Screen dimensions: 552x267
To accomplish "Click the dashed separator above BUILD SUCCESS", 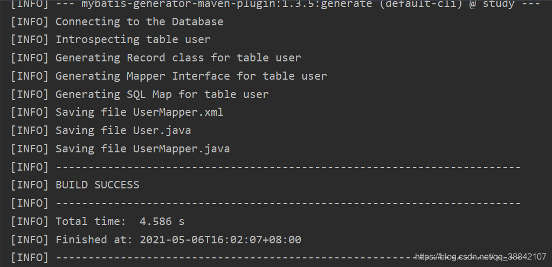I will click(288, 167).
